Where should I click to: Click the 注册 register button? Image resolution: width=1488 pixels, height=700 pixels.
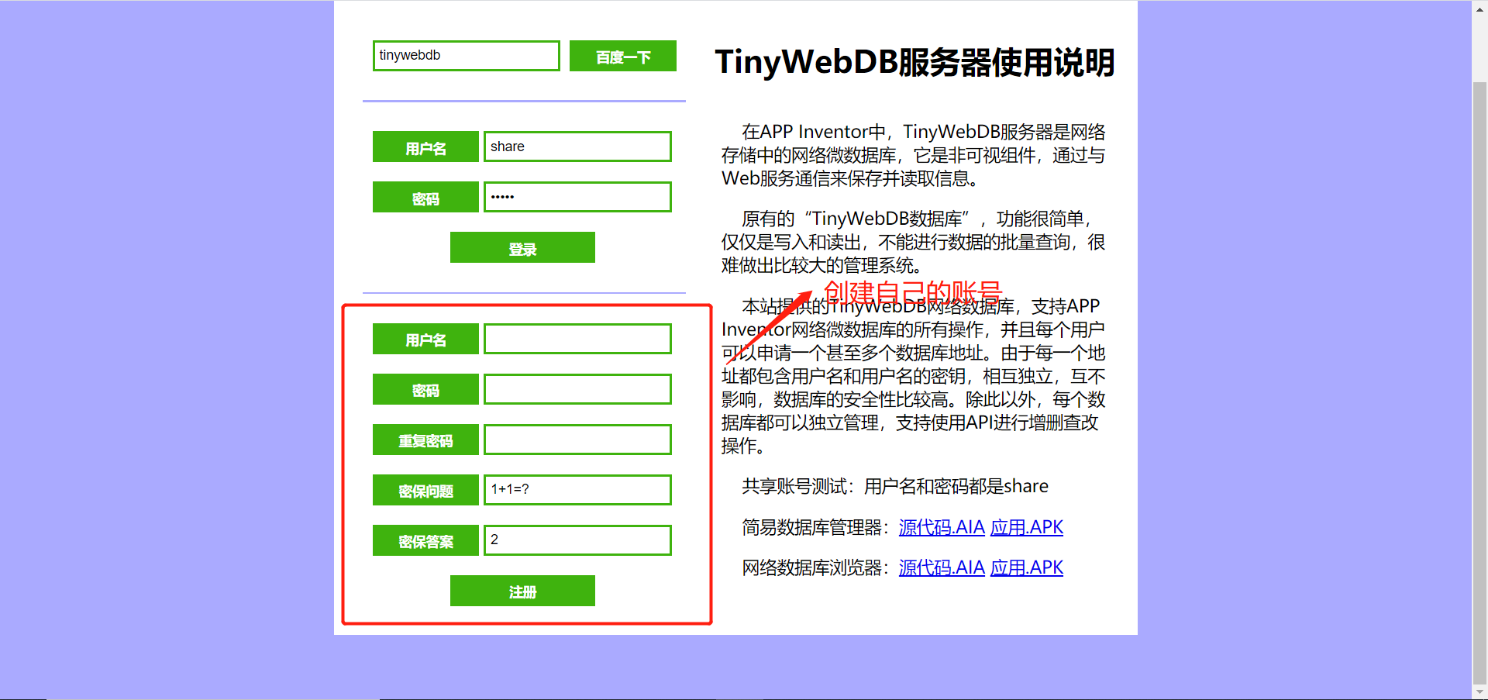point(522,591)
